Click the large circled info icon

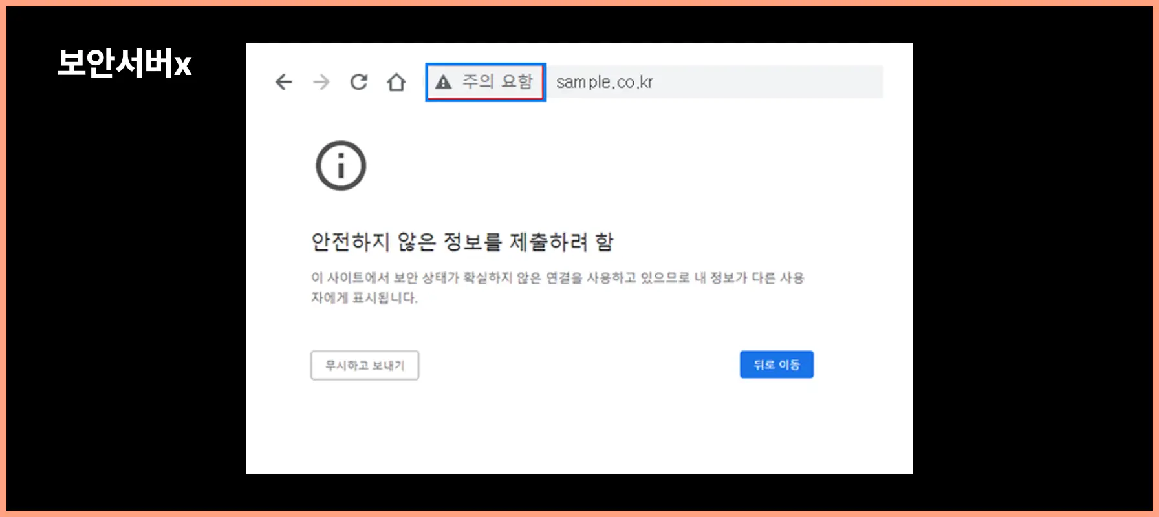[x=341, y=165]
